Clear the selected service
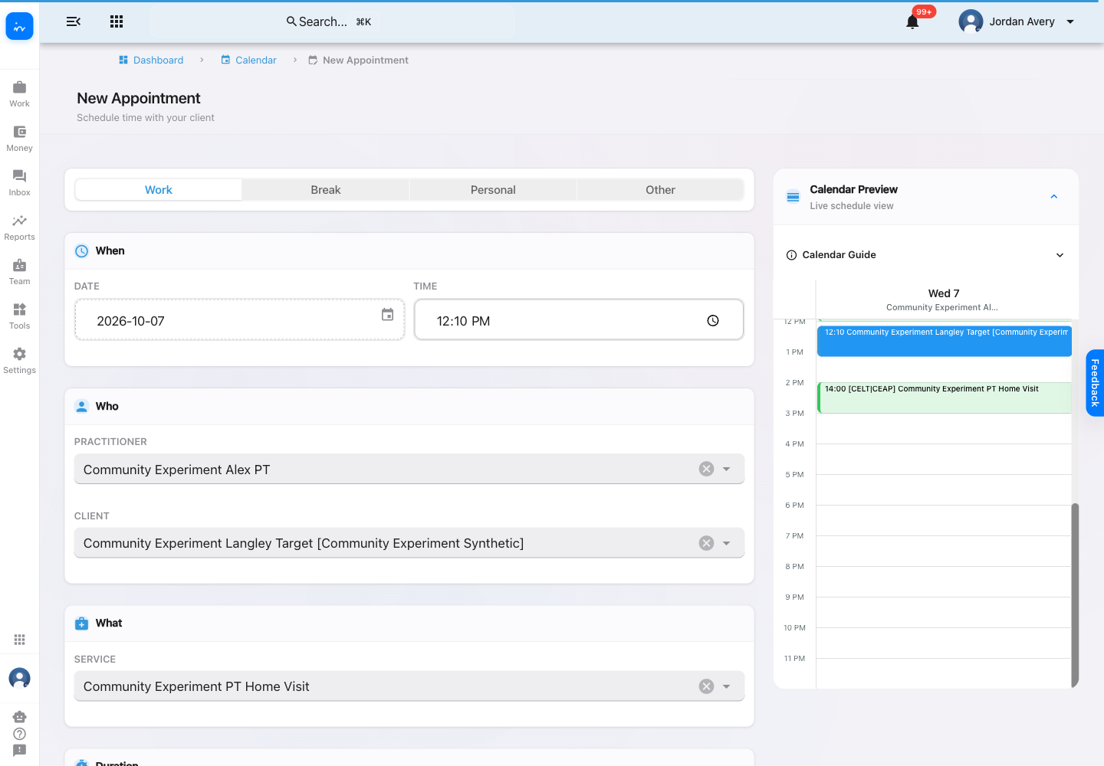 [707, 686]
